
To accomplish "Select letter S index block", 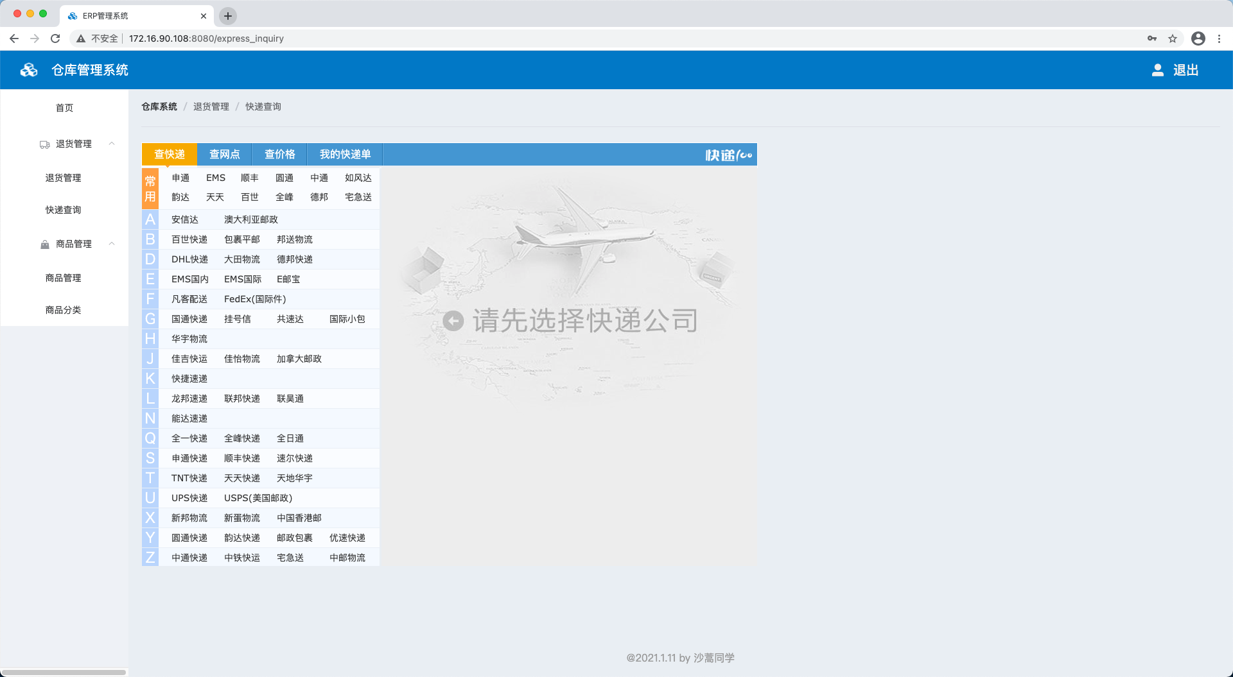I will [150, 458].
